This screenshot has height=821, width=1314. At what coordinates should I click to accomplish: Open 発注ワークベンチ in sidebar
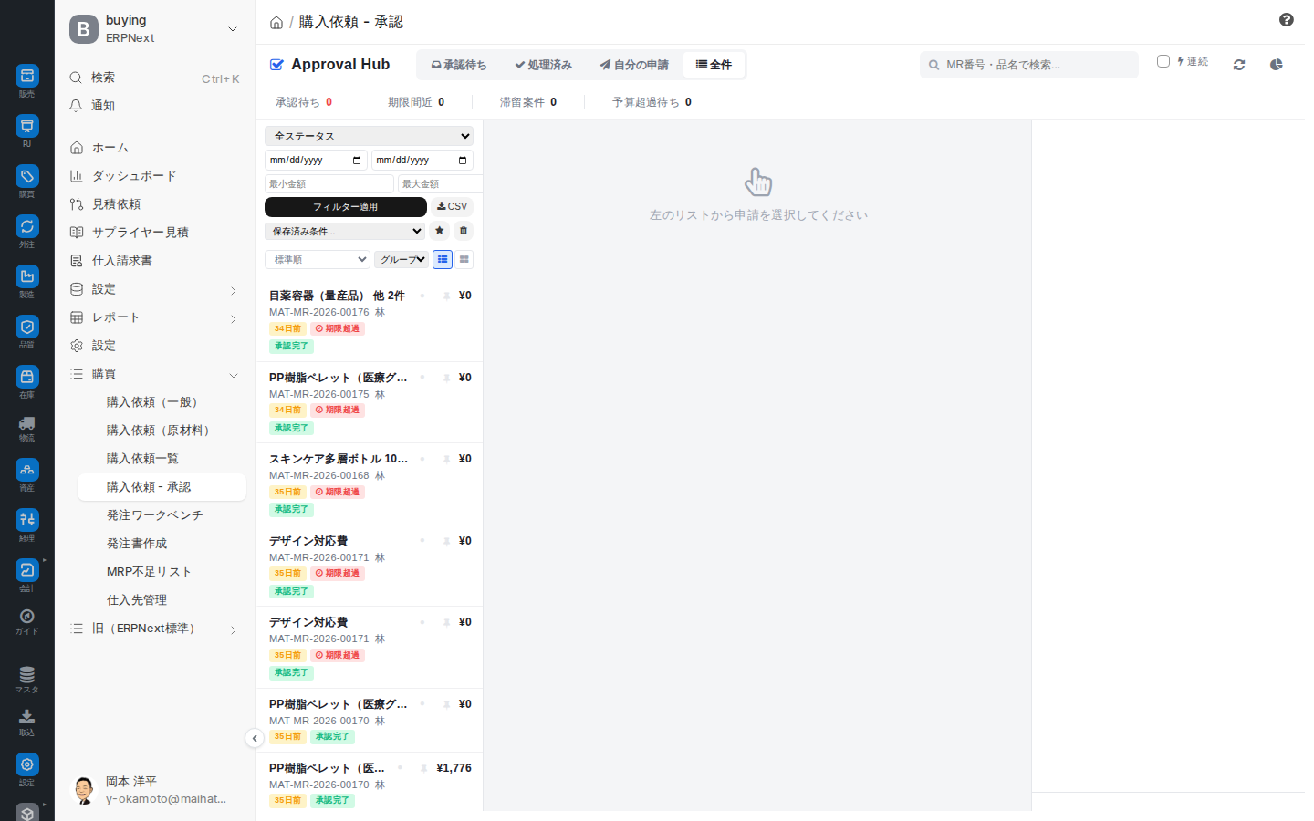154,515
